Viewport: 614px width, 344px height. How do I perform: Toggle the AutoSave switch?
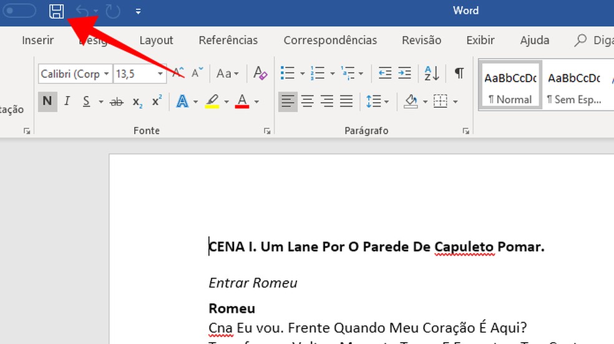(20, 11)
